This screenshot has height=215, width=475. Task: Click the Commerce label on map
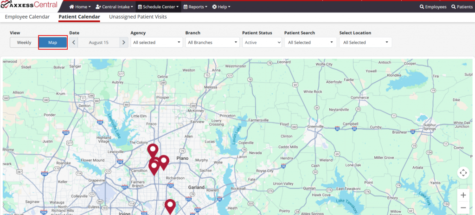click(359, 98)
